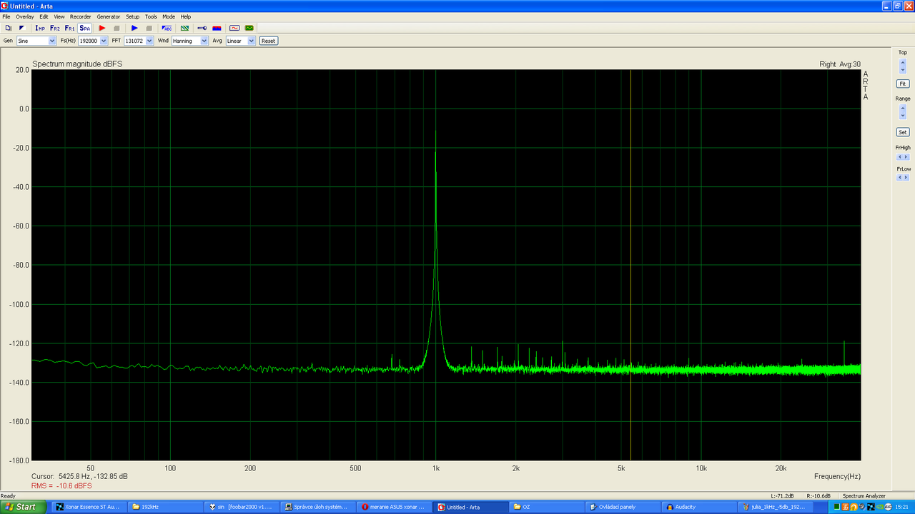Screen dimensions: 915x514
Task: Click the green diagonal-lines toolbar icon
Action: tap(184, 28)
